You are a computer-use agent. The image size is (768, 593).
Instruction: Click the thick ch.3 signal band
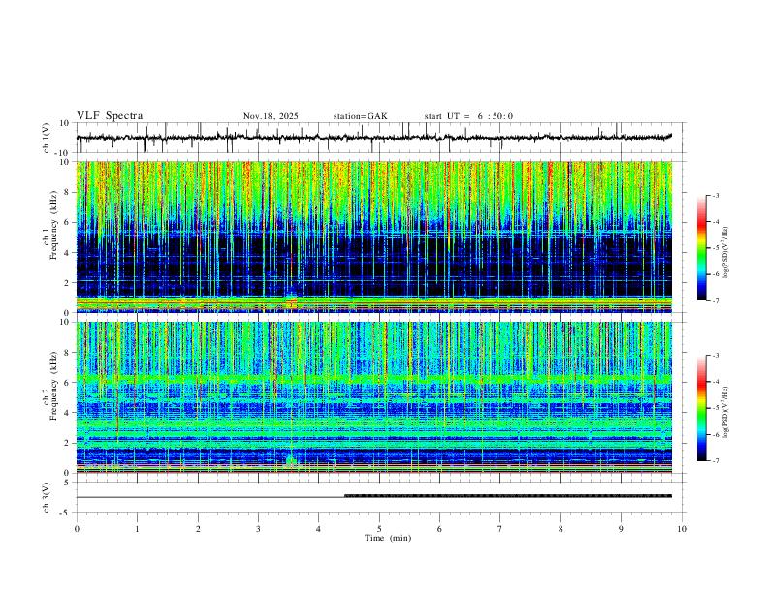click(508, 496)
